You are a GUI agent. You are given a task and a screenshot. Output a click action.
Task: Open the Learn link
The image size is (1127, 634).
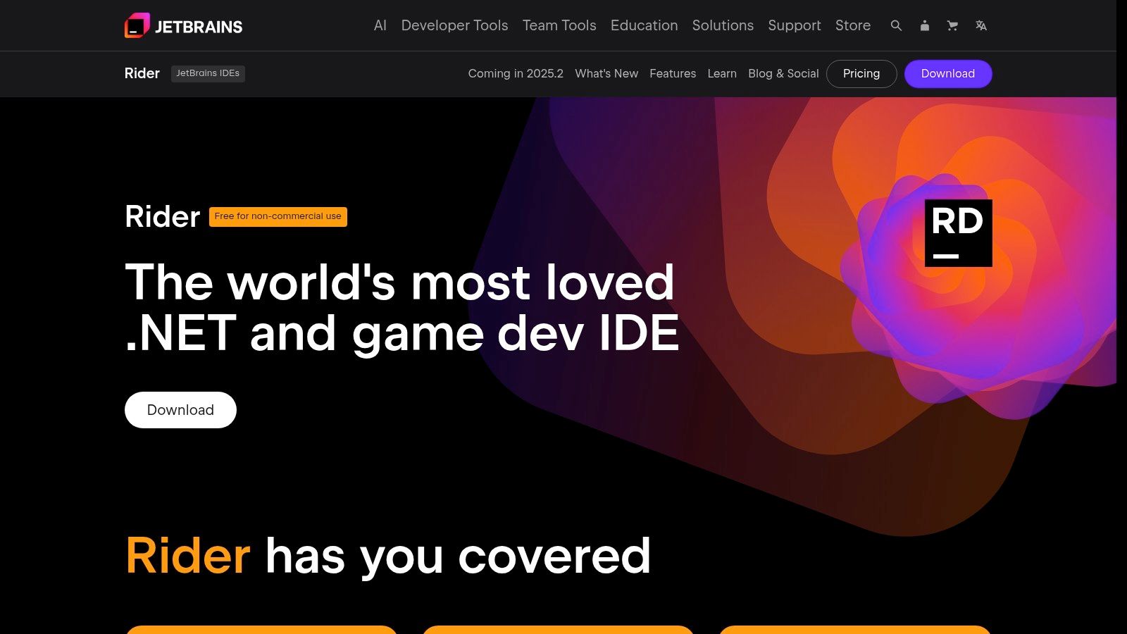[722, 73]
